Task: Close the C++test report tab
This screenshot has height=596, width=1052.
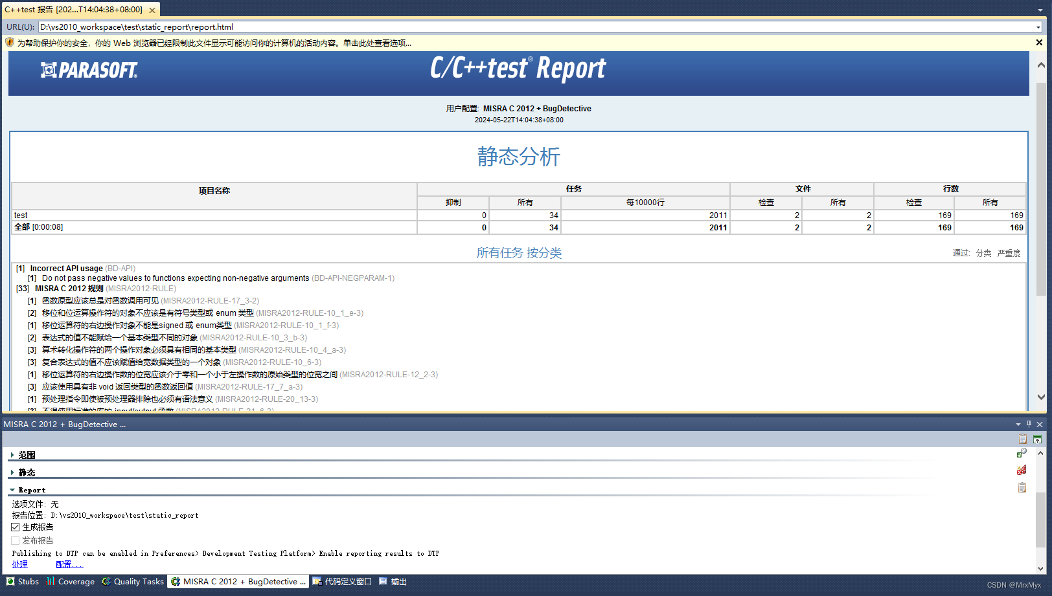Action: 152,10
